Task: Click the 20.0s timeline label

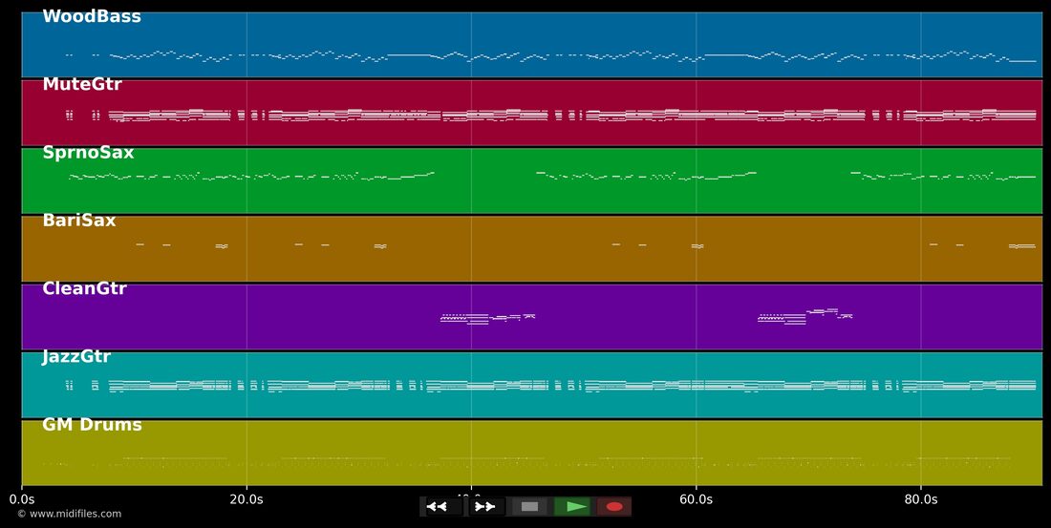Action: [247, 499]
